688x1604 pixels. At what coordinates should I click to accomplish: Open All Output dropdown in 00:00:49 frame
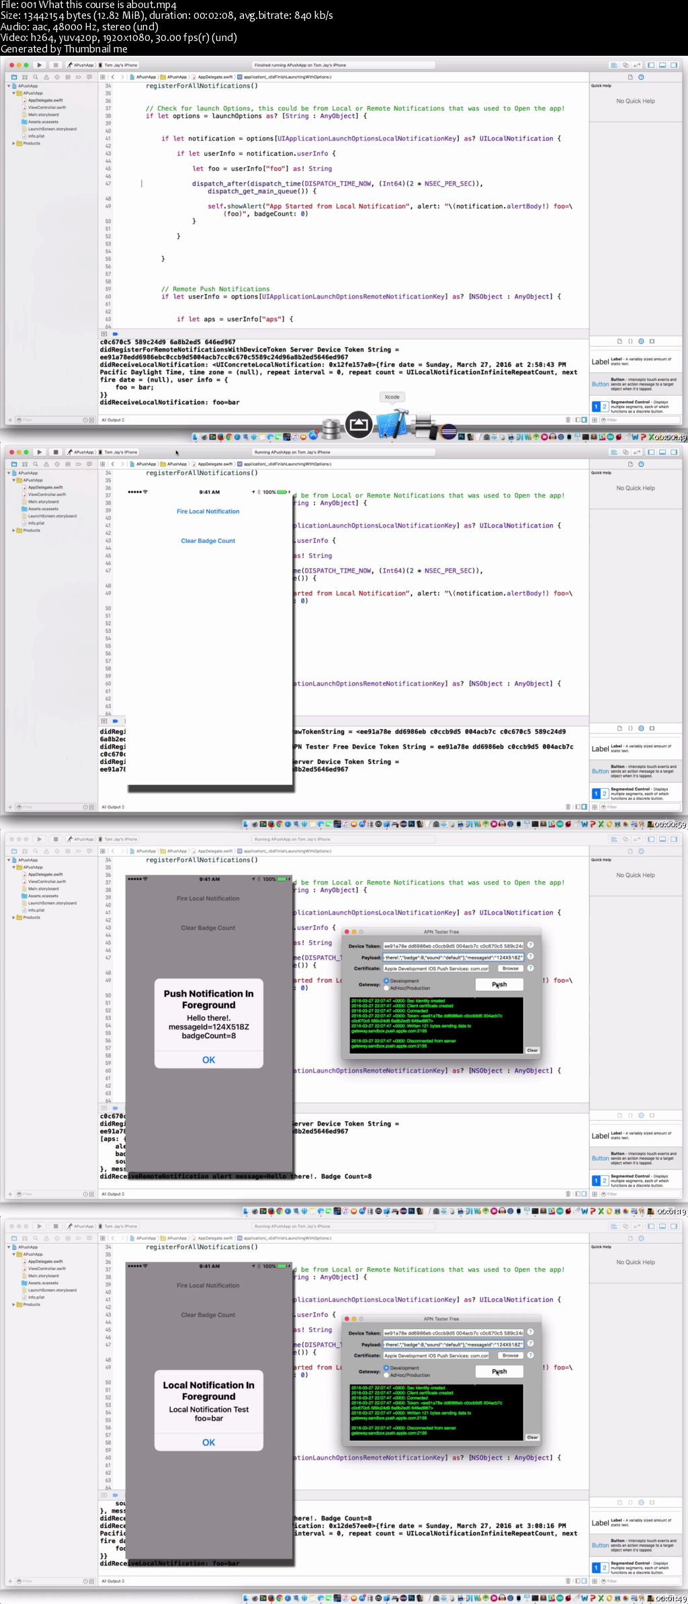113,420
